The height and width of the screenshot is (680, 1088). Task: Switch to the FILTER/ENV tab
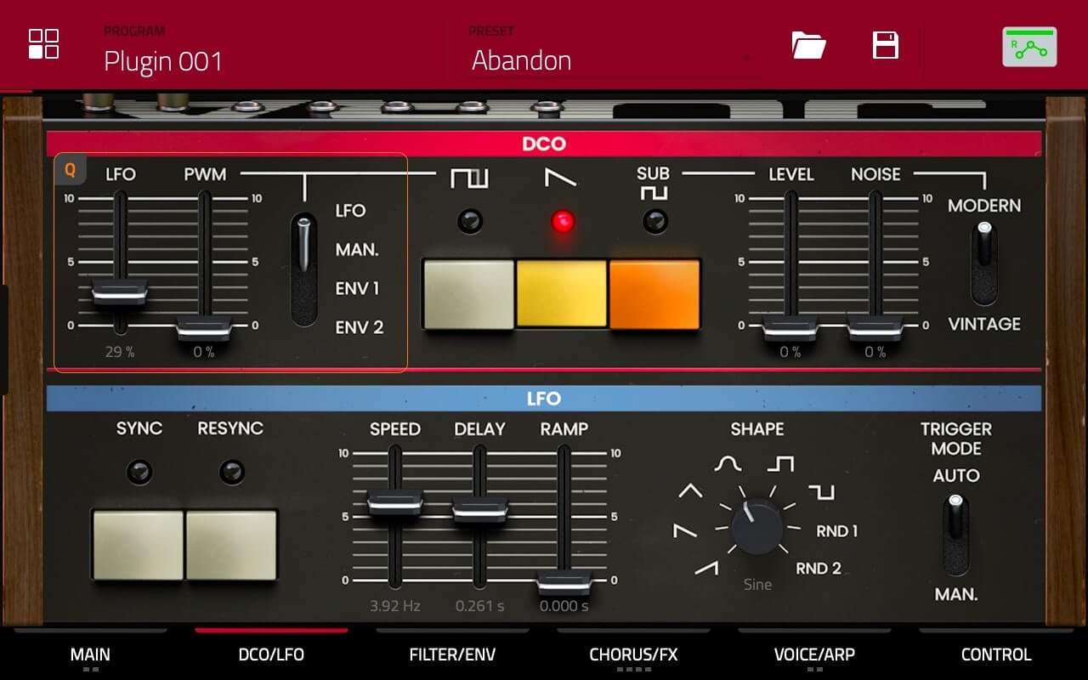click(x=452, y=654)
